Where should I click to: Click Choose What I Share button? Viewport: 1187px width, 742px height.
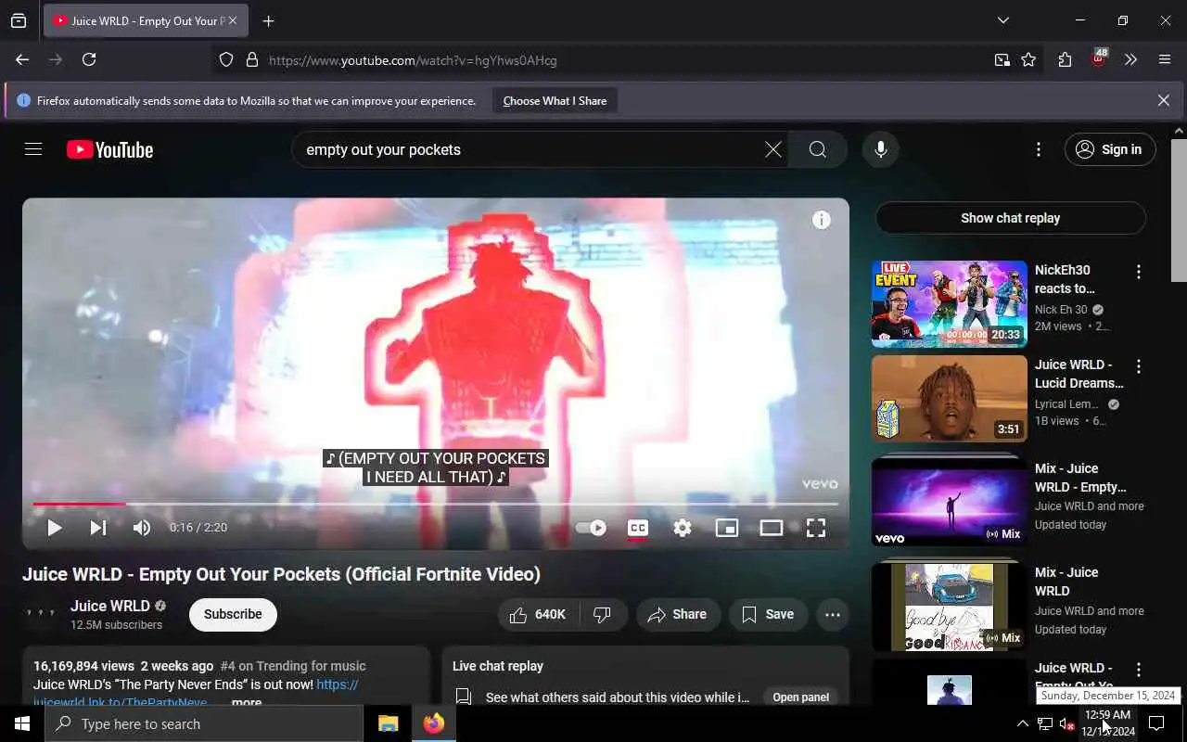[x=555, y=101]
